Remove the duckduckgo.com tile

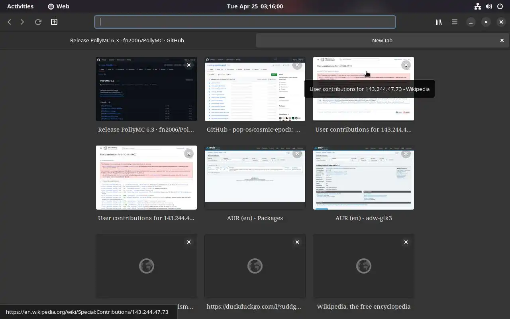tap(297, 242)
